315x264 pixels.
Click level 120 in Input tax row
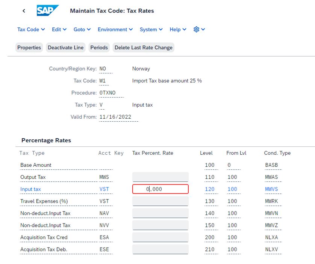click(209, 189)
